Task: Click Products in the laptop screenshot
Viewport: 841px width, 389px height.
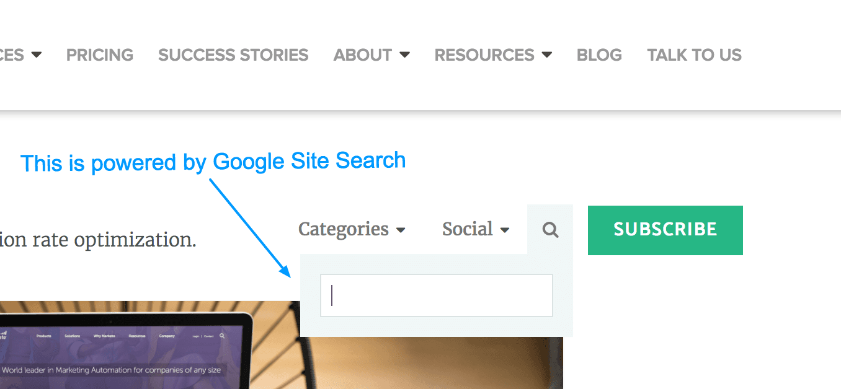Action: click(x=43, y=336)
